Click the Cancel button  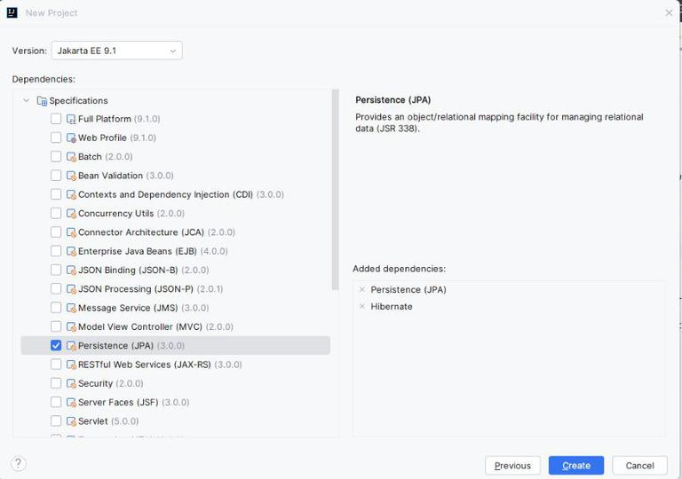click(639, 466)
